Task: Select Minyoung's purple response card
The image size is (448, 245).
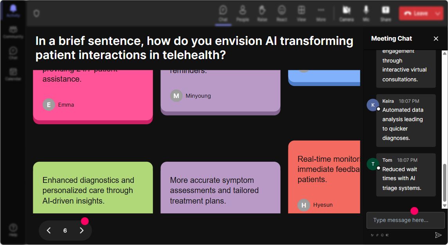Action: tap(220, 92)
